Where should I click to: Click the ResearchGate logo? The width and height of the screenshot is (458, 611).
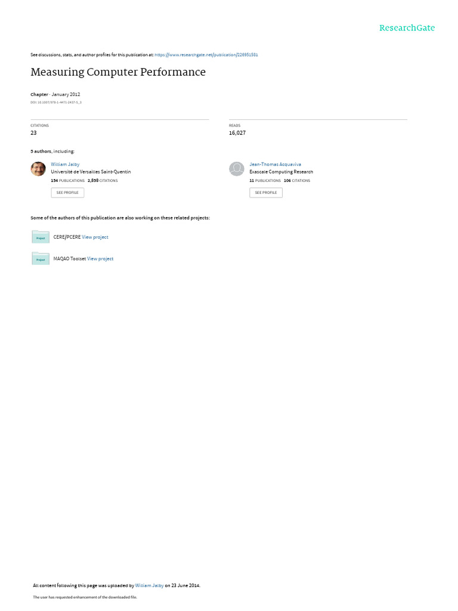[407, 27]
